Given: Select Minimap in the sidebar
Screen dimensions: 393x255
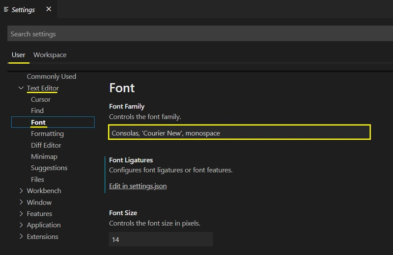Looking at the screenshot, I should coord(44,156).
